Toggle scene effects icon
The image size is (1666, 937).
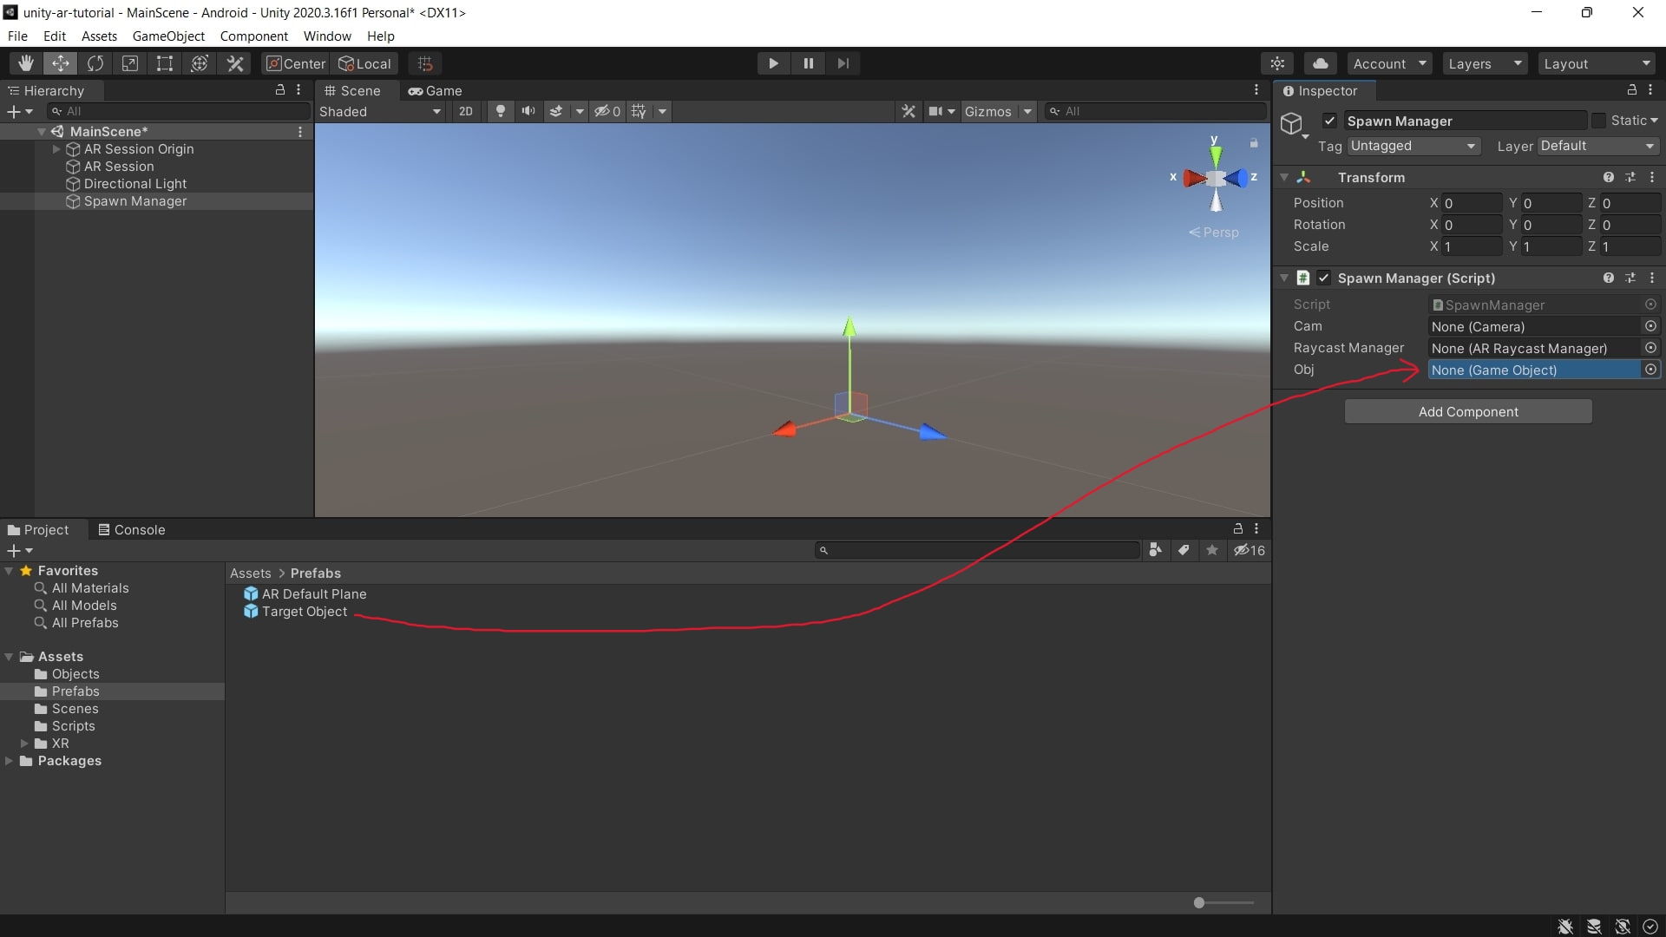(556, 111)
